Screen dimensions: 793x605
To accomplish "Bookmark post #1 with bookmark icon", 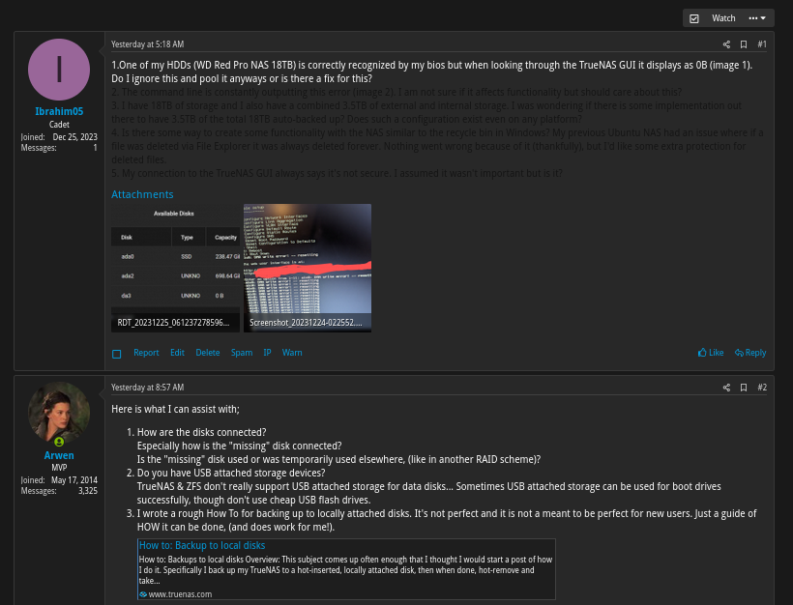I will 744,44.
